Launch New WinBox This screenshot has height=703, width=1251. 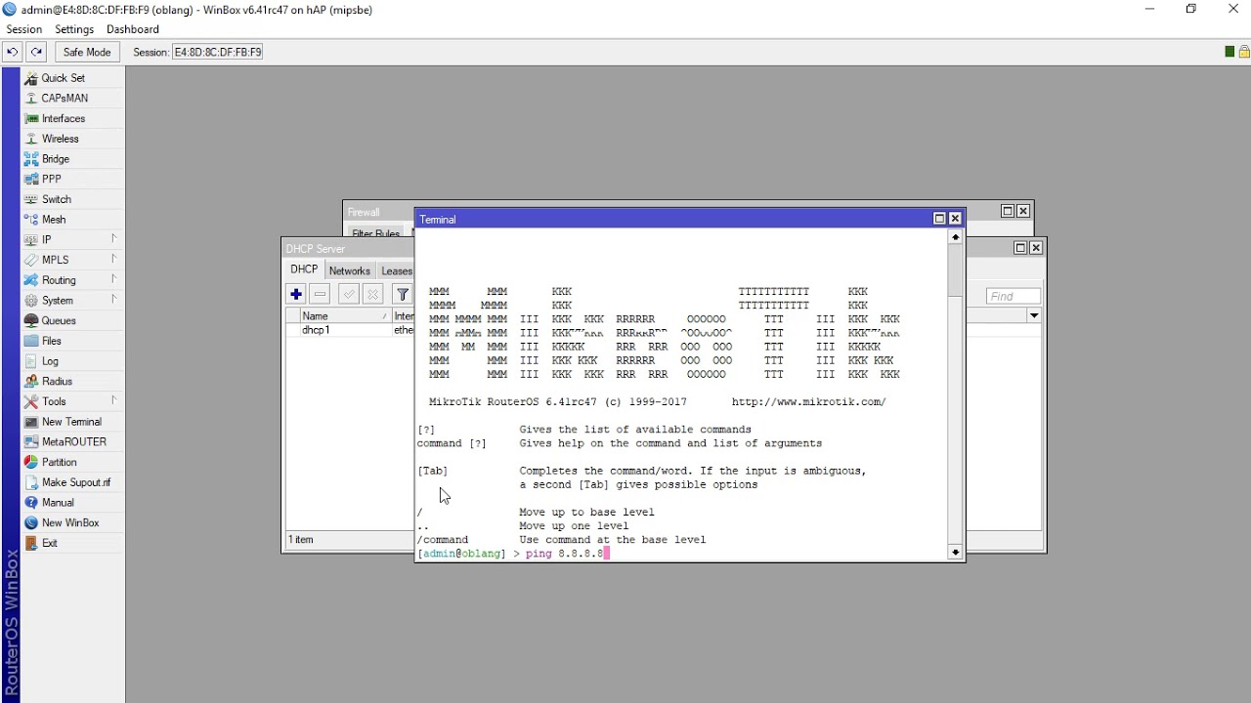click(70, 523)
